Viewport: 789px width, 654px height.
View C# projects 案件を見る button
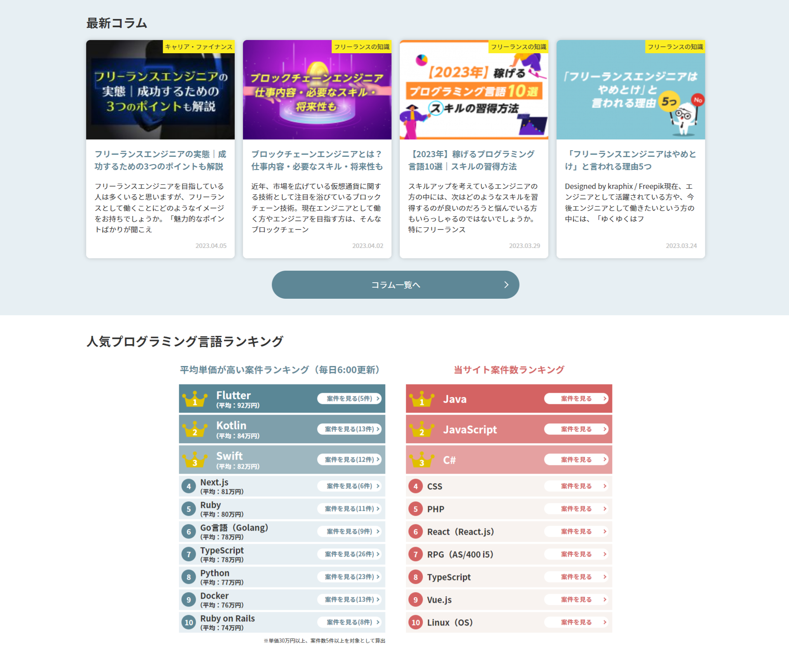576,459
